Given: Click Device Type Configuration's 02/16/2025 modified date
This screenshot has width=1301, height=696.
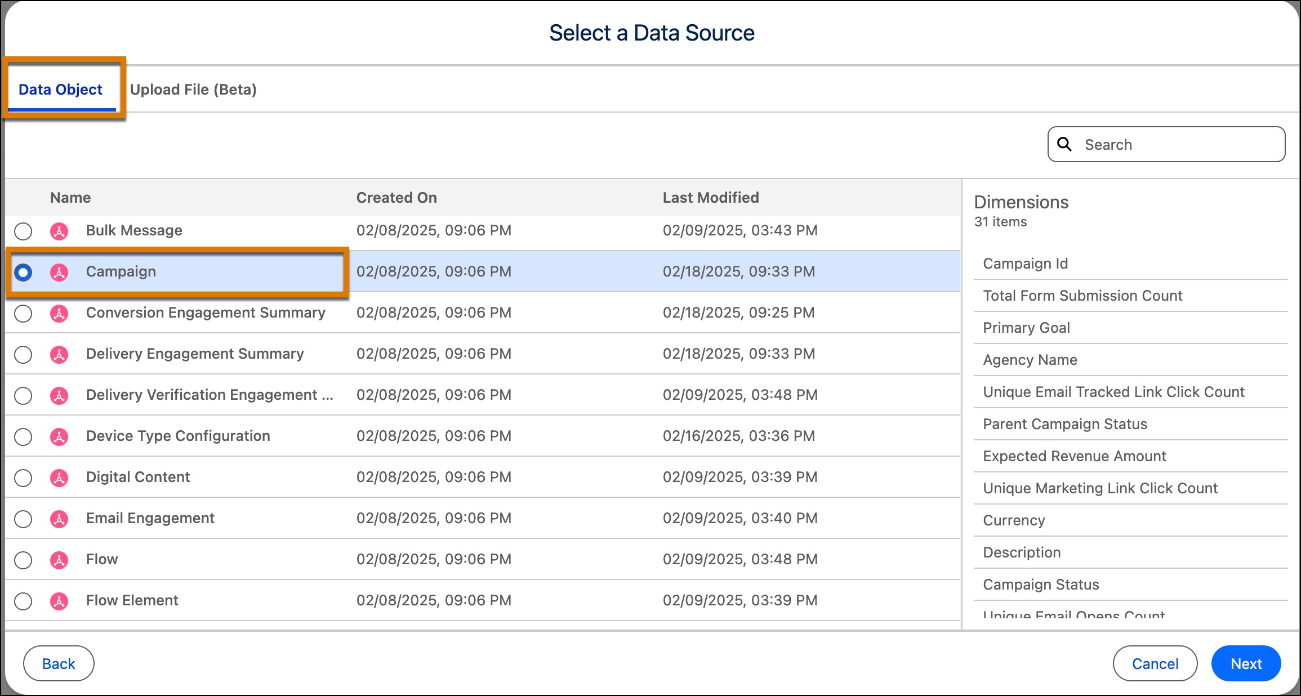Looking at the screenshot, I should pyautogui.click(x=739, y=436).
